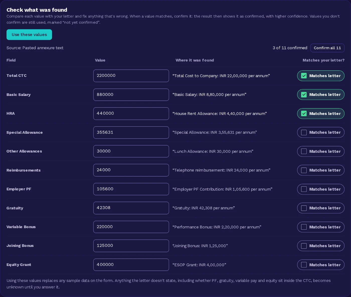Edit the Joining Bonus value field
Viewport: 351px width, 297px height.
coord(131,246)
